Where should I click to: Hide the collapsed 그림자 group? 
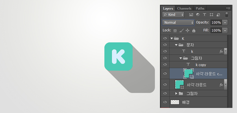(x=165, y=93)
